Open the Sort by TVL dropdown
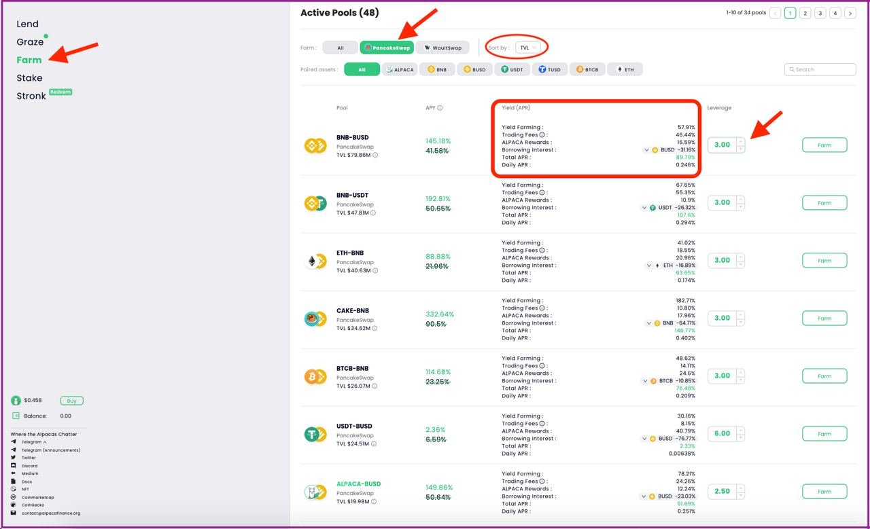This screenshot has height=529, width=870. coord(527,48)
